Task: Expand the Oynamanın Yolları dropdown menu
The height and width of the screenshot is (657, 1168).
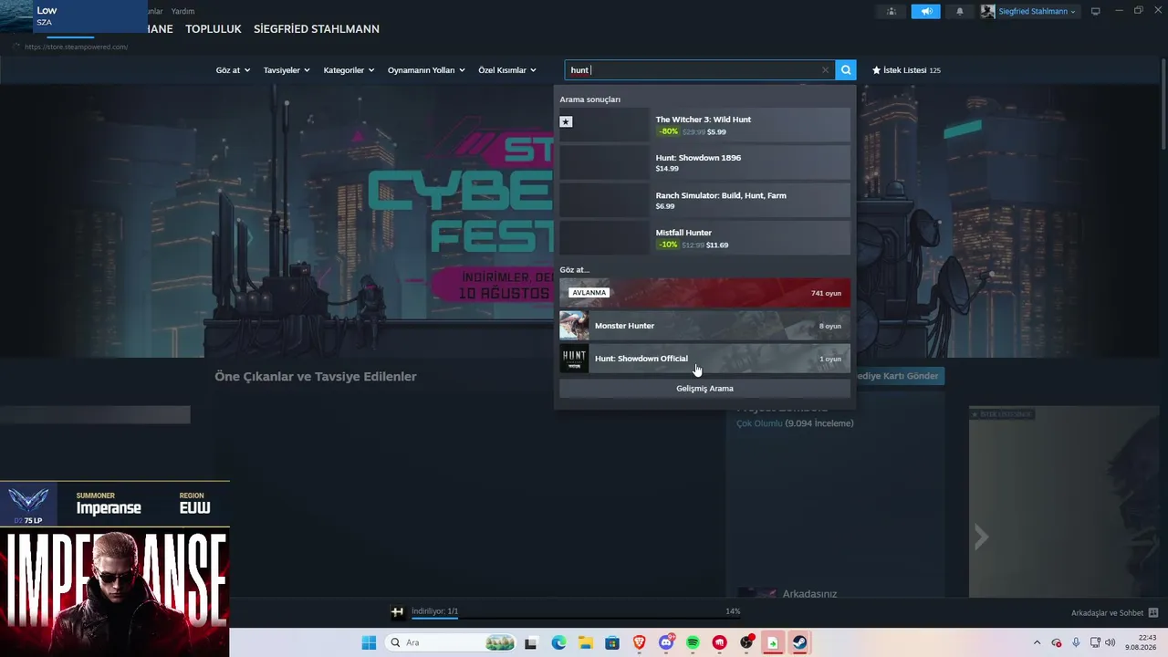Action: 426,70
